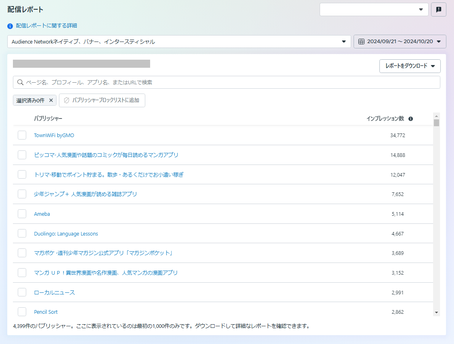Image resolution: width=454 pixels, height=344 pixels.
Task: Click the publisher list scrollbar thumb
Action: [436, 123]
